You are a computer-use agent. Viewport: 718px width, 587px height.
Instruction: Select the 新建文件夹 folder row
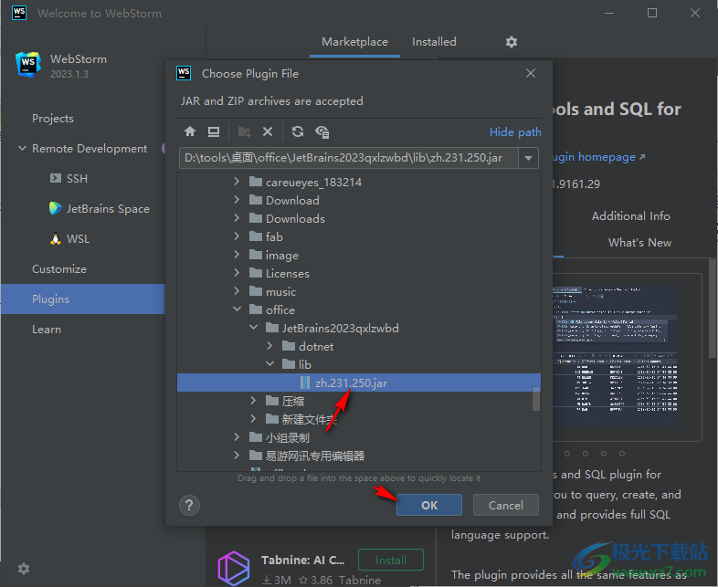[x=358, y=419]
